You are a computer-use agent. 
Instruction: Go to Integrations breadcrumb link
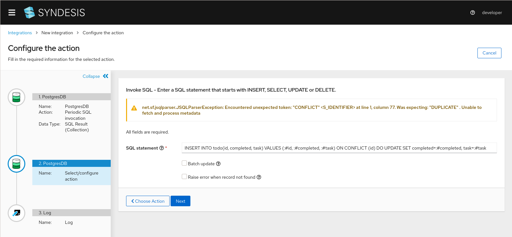[x=20, y=33]
